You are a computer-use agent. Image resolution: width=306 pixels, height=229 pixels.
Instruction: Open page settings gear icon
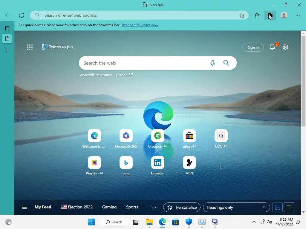point(285,47)
